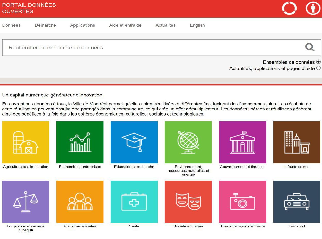
Task: Click the Société et culture label
Action: 188,226
